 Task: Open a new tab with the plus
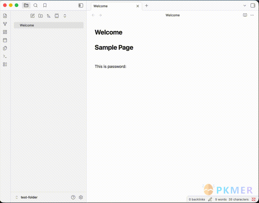point(147,5)
